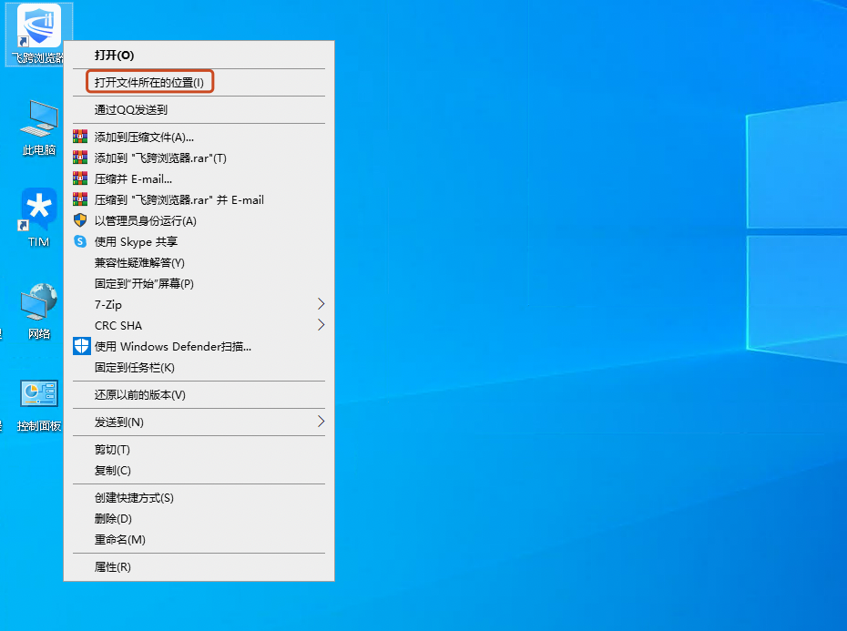This screenshot has height=631, width=847.
Task: Expand the 发送到(N) submenu arrow
Action: point(320,422)
